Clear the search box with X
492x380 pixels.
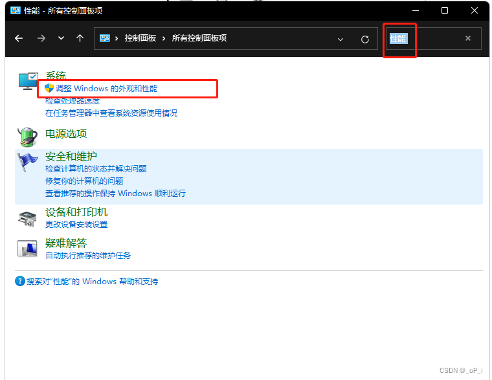pos(468,38)
